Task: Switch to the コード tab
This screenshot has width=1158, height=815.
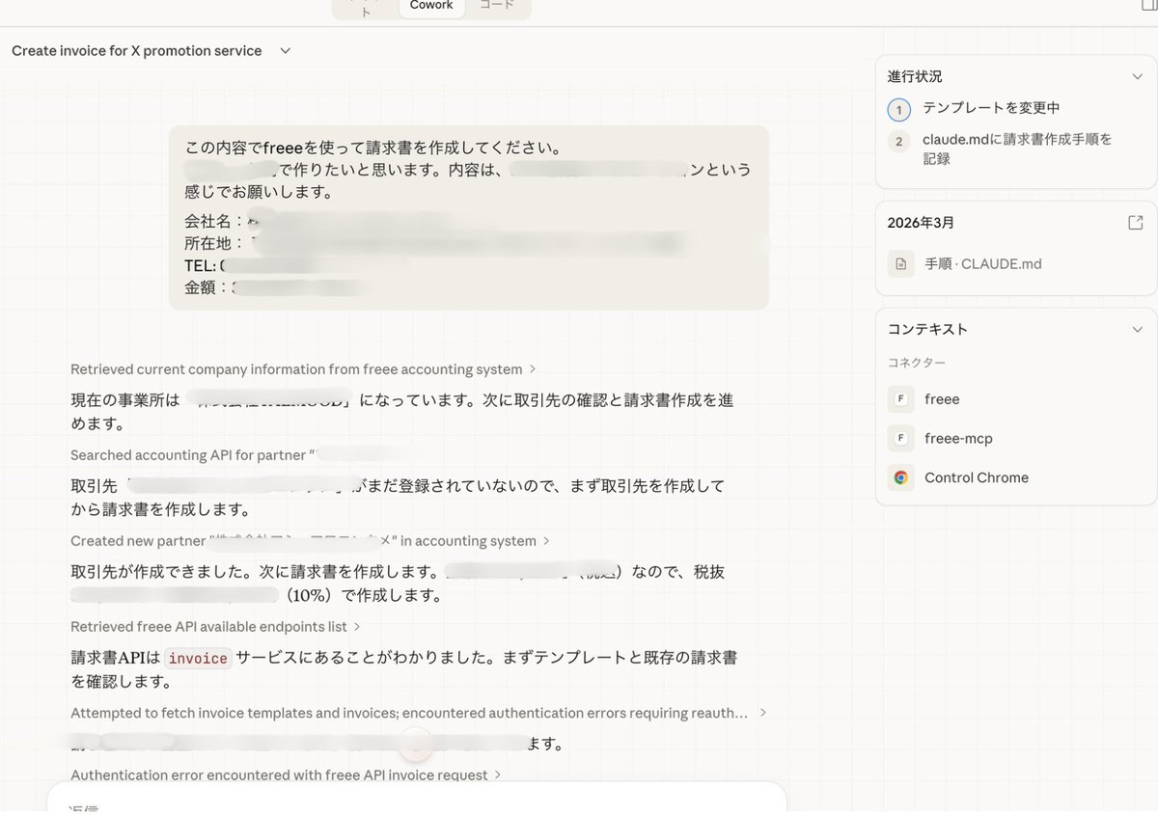Action: 497,6
